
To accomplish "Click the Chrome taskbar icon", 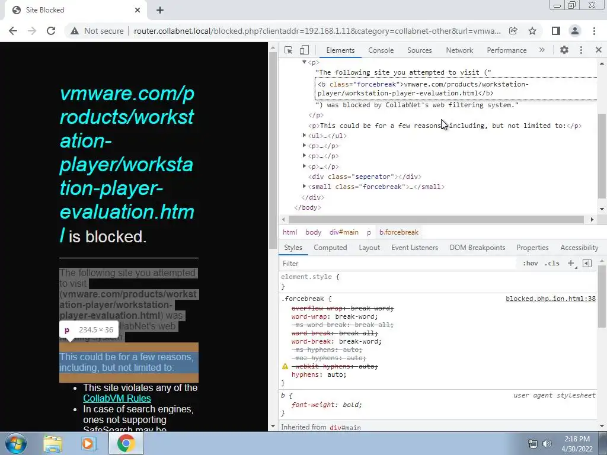I will click(126, 444).
